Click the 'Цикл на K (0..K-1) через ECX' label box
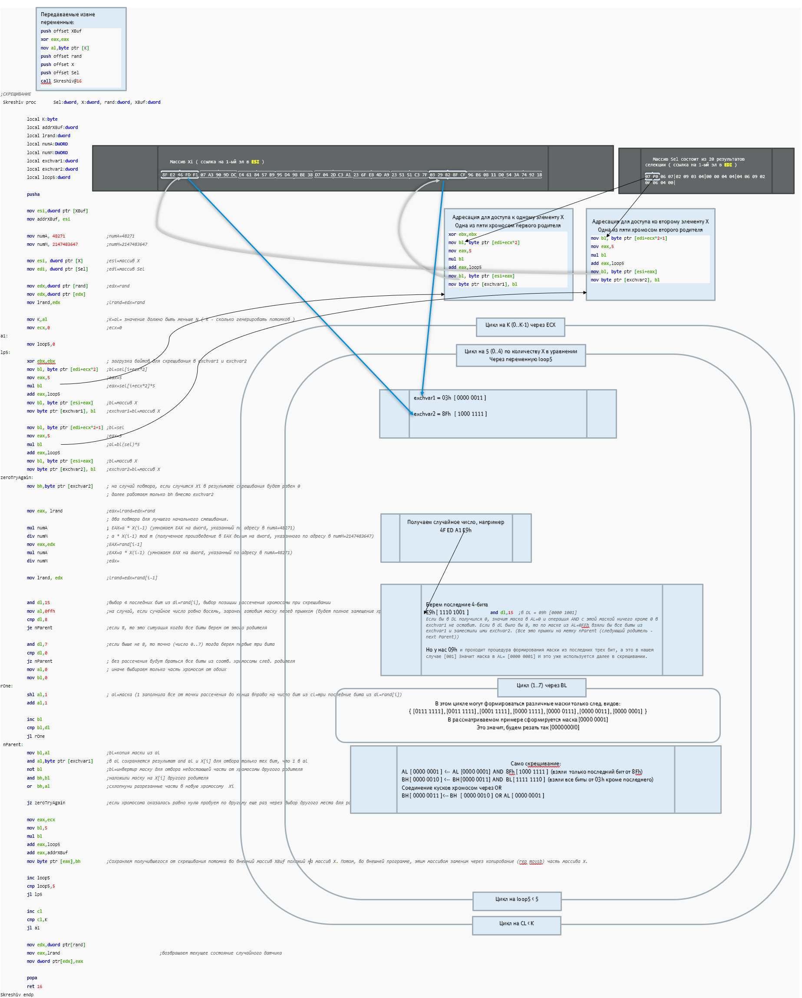802x998 pixels. [x=520, y=327]
